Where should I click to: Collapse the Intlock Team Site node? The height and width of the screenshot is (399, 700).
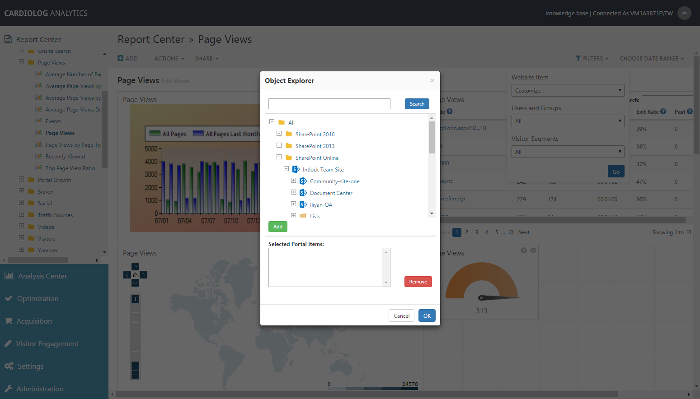286,169
